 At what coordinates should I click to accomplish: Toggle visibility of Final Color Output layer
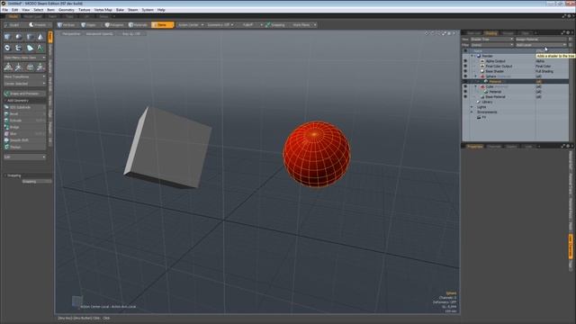[465, 66]
